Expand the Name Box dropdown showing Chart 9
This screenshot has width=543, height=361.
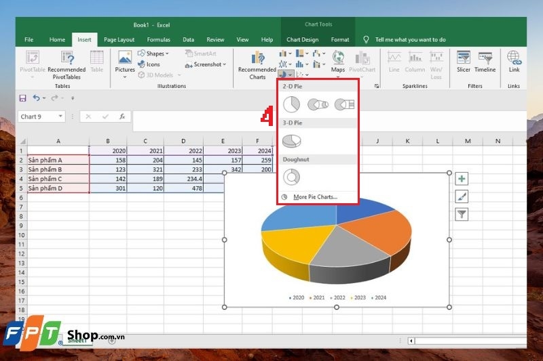coord(60,116)
